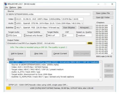Screen dimensions: 119x94
Task: Select the Target video: HEVC row
Action: (37, 69)
